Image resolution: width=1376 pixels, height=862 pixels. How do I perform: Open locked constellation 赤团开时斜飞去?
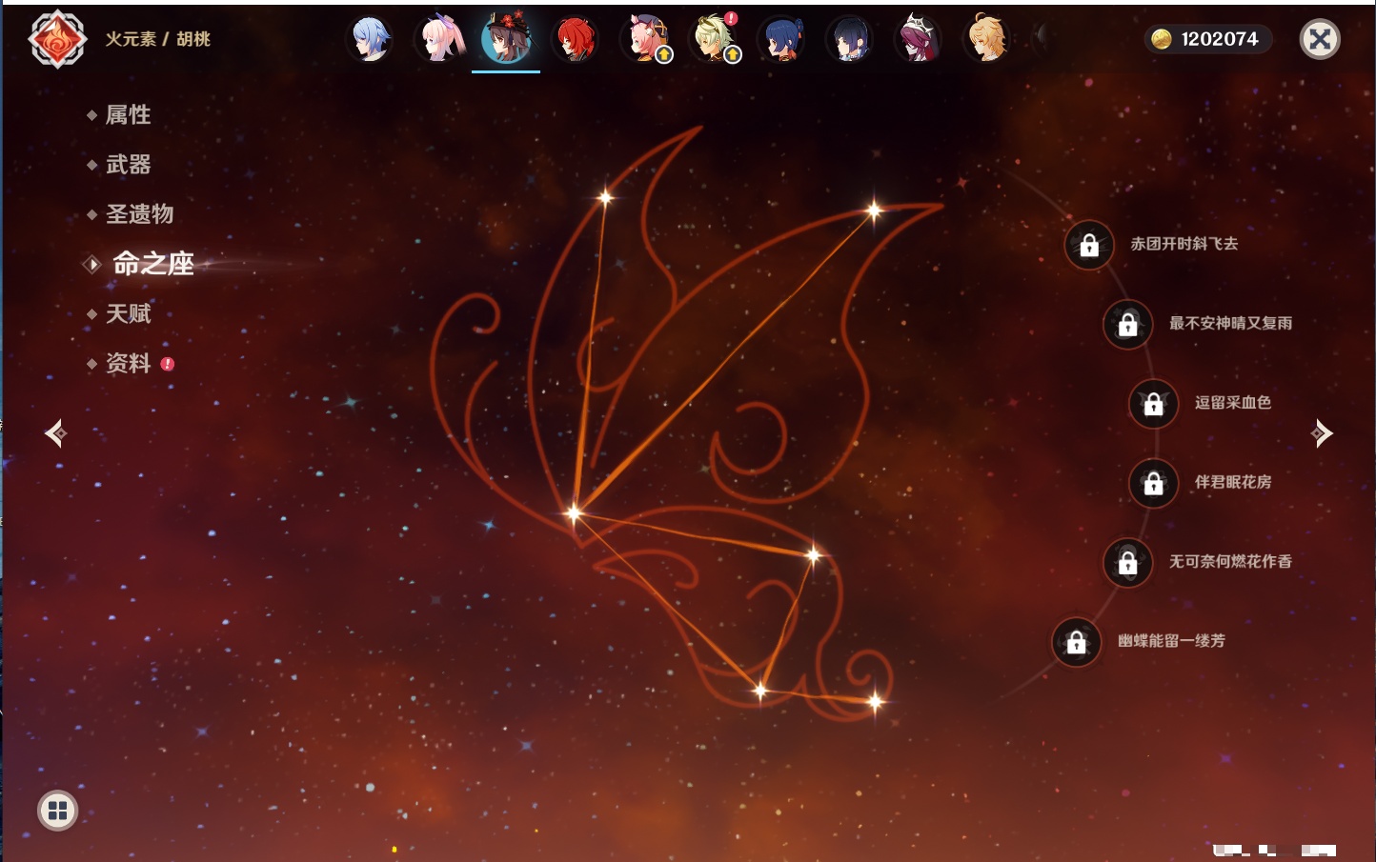click(x=1089, y=246)
